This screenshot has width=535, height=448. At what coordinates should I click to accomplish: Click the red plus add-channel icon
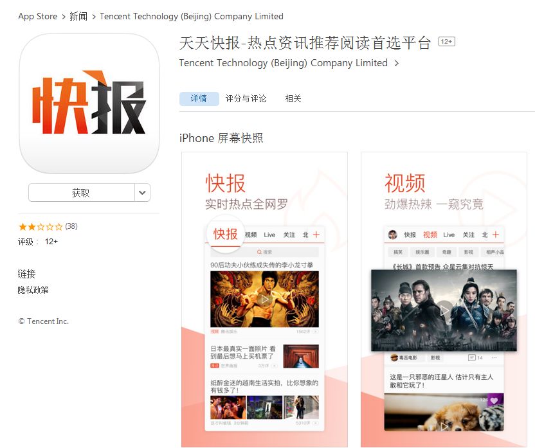pos(316,234)
